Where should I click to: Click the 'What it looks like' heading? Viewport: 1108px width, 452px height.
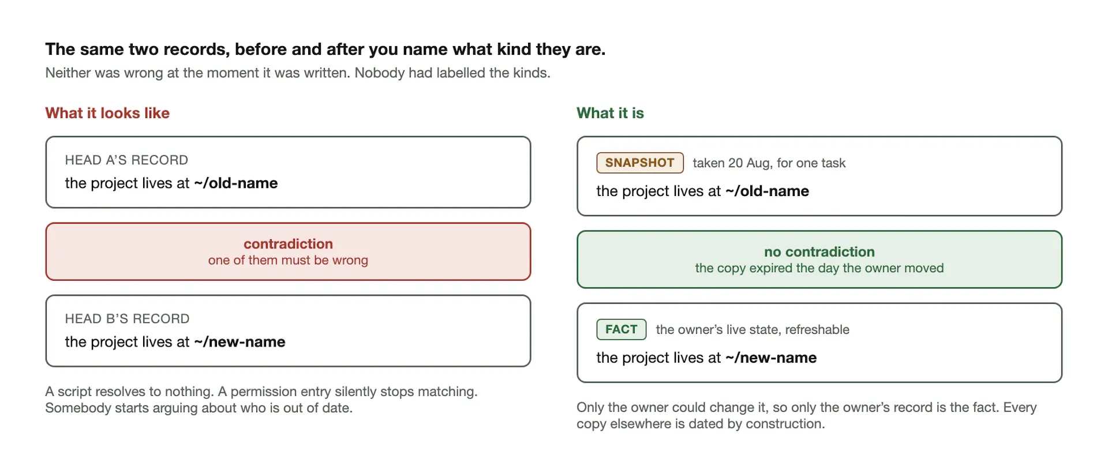click(107, 113)
